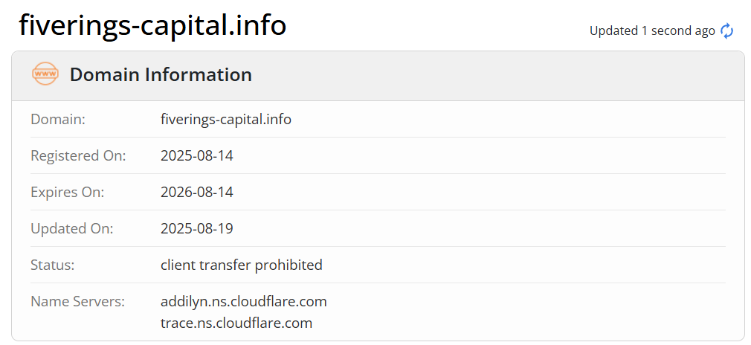
Task: Click the 'Expires On:' label
Action: 67,192
